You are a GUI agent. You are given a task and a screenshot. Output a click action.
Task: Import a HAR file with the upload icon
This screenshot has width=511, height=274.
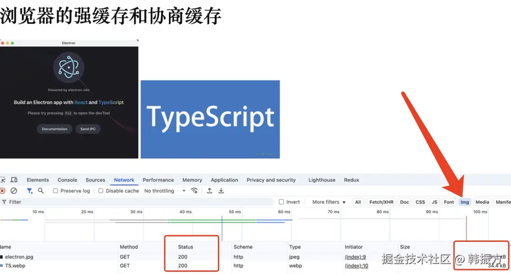click(x=210, y=191)
